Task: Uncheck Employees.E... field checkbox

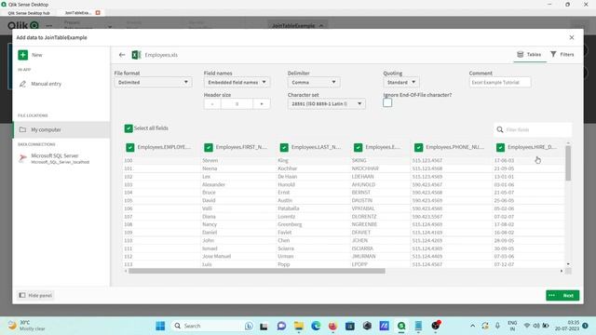Action: (358, 147)
